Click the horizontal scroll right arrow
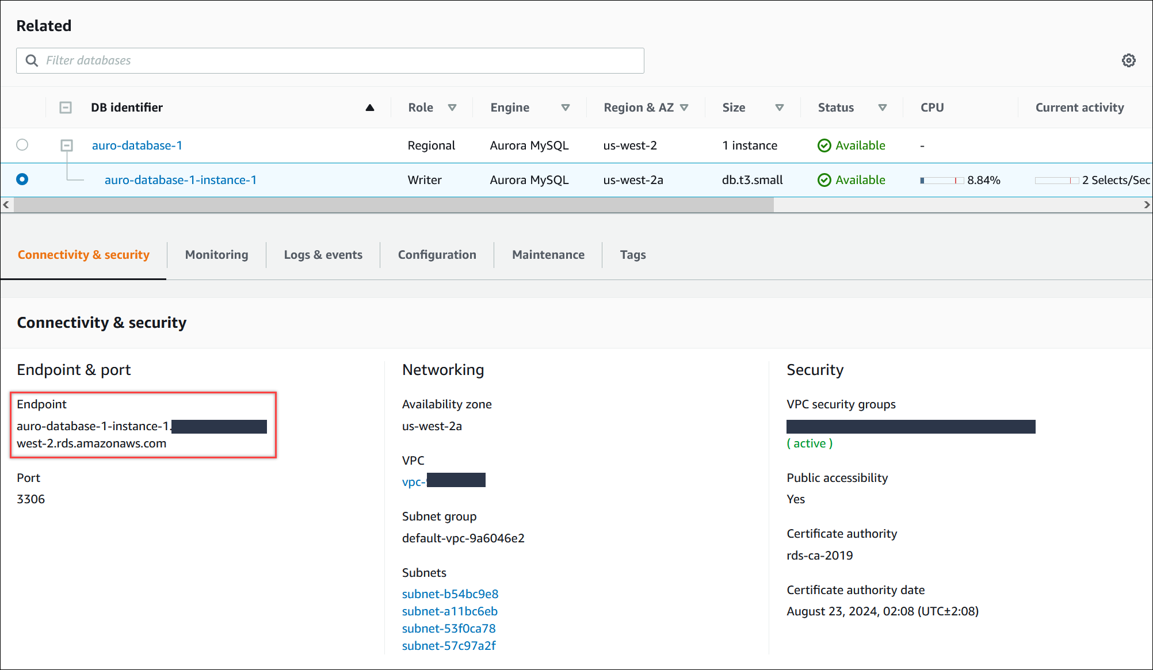Image resolution: width=1153 pixels, height=670 pixels. click(1147, 205)
